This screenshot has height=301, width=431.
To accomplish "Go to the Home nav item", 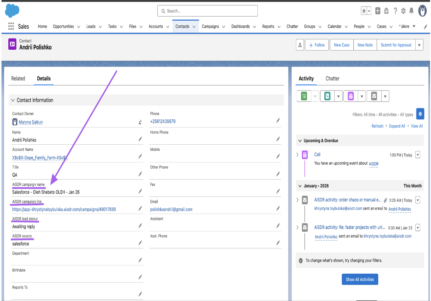I will click(42, 27).
